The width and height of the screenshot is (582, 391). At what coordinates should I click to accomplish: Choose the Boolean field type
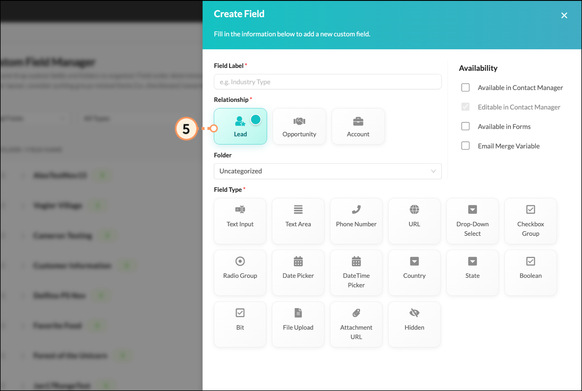(x=530, y=273)
